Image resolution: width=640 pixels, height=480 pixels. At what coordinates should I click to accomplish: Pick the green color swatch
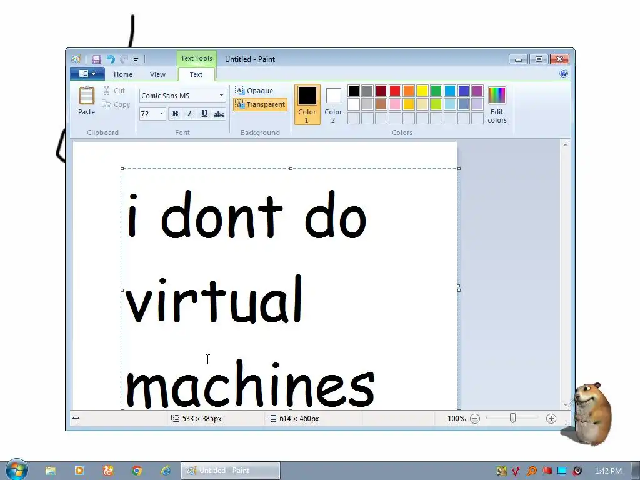(x=436, y=90)
